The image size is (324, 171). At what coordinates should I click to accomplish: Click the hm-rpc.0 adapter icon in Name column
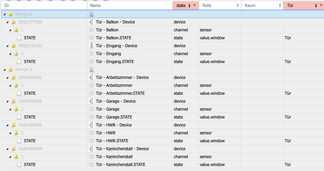coord(92,14)
